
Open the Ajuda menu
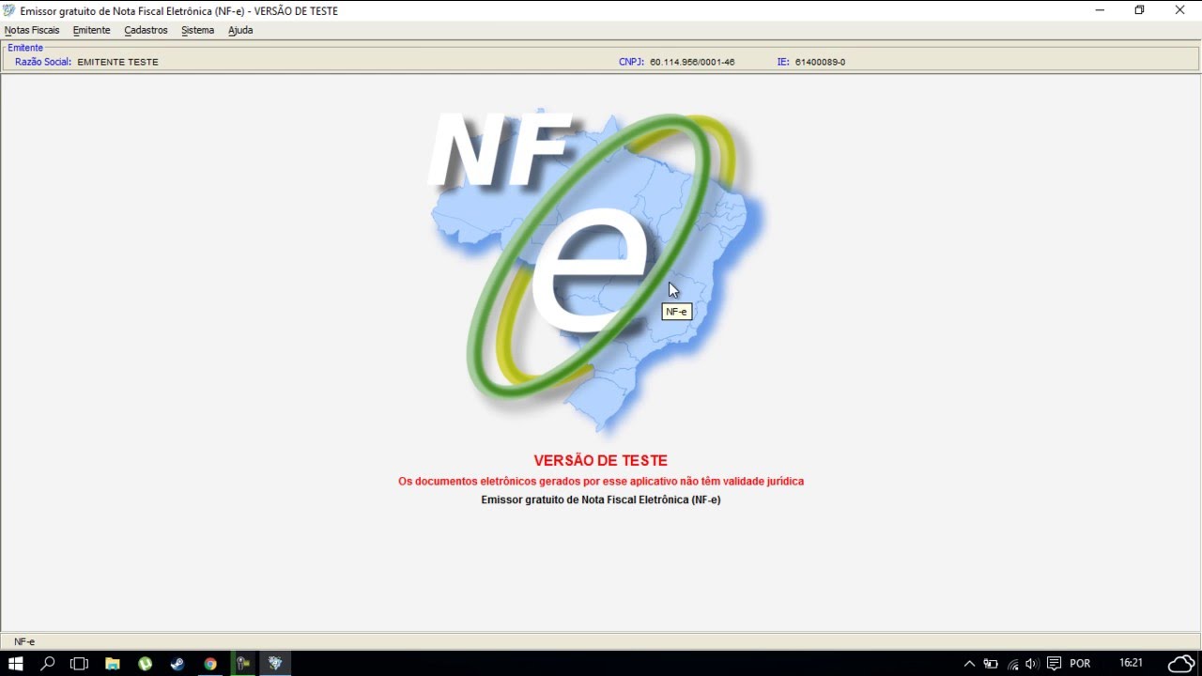[x=240, y=30]
